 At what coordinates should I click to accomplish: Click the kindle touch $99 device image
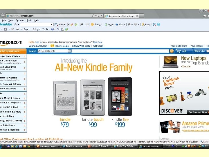(x=93, y=98)
